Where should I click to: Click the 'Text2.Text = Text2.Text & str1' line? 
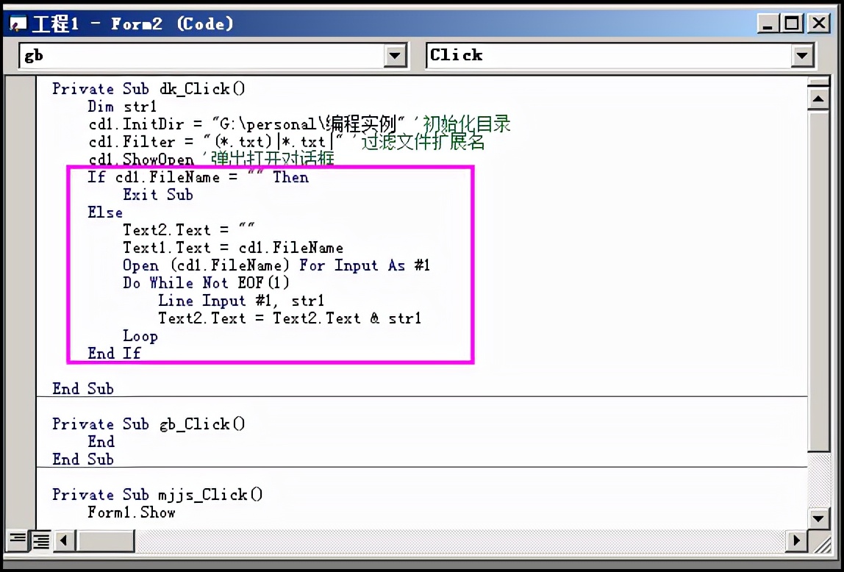pyautogui.click(x=290, y=318)
